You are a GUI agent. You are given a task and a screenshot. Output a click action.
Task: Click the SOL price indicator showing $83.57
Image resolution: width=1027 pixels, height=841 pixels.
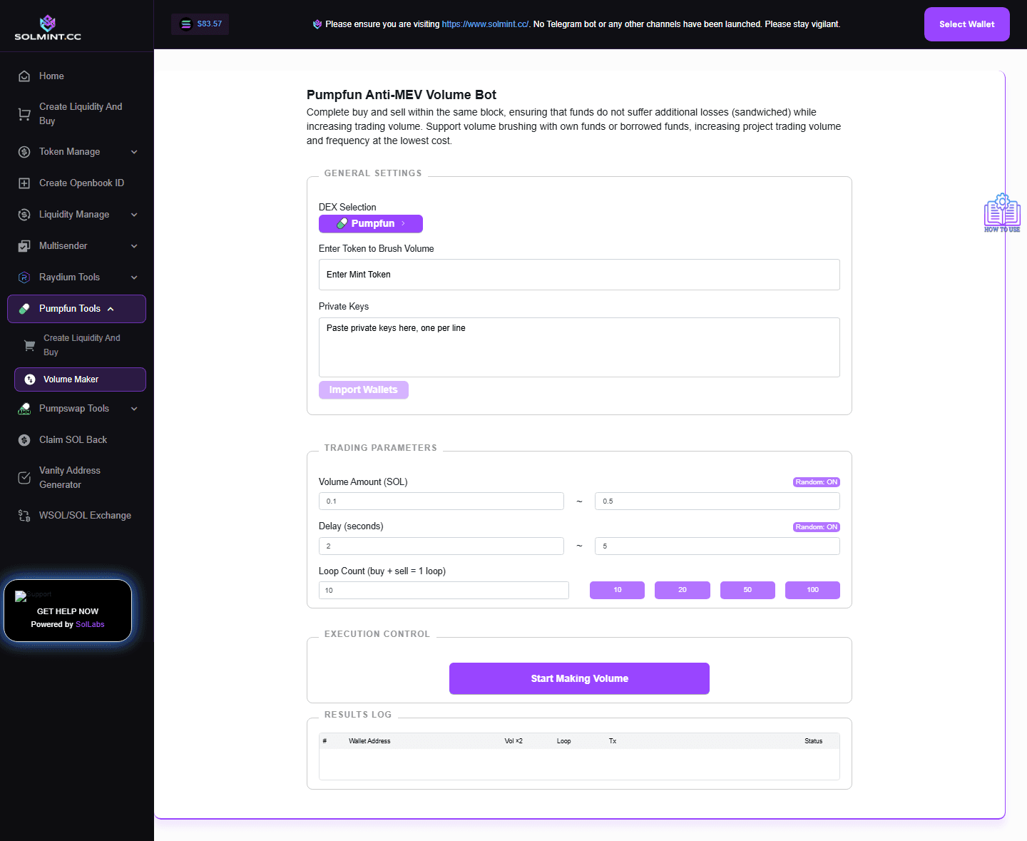click(200, 24)
